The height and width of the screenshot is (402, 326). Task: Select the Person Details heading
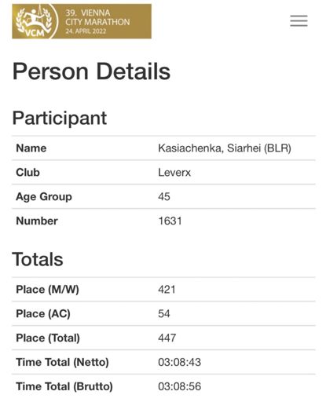[91, 71]
